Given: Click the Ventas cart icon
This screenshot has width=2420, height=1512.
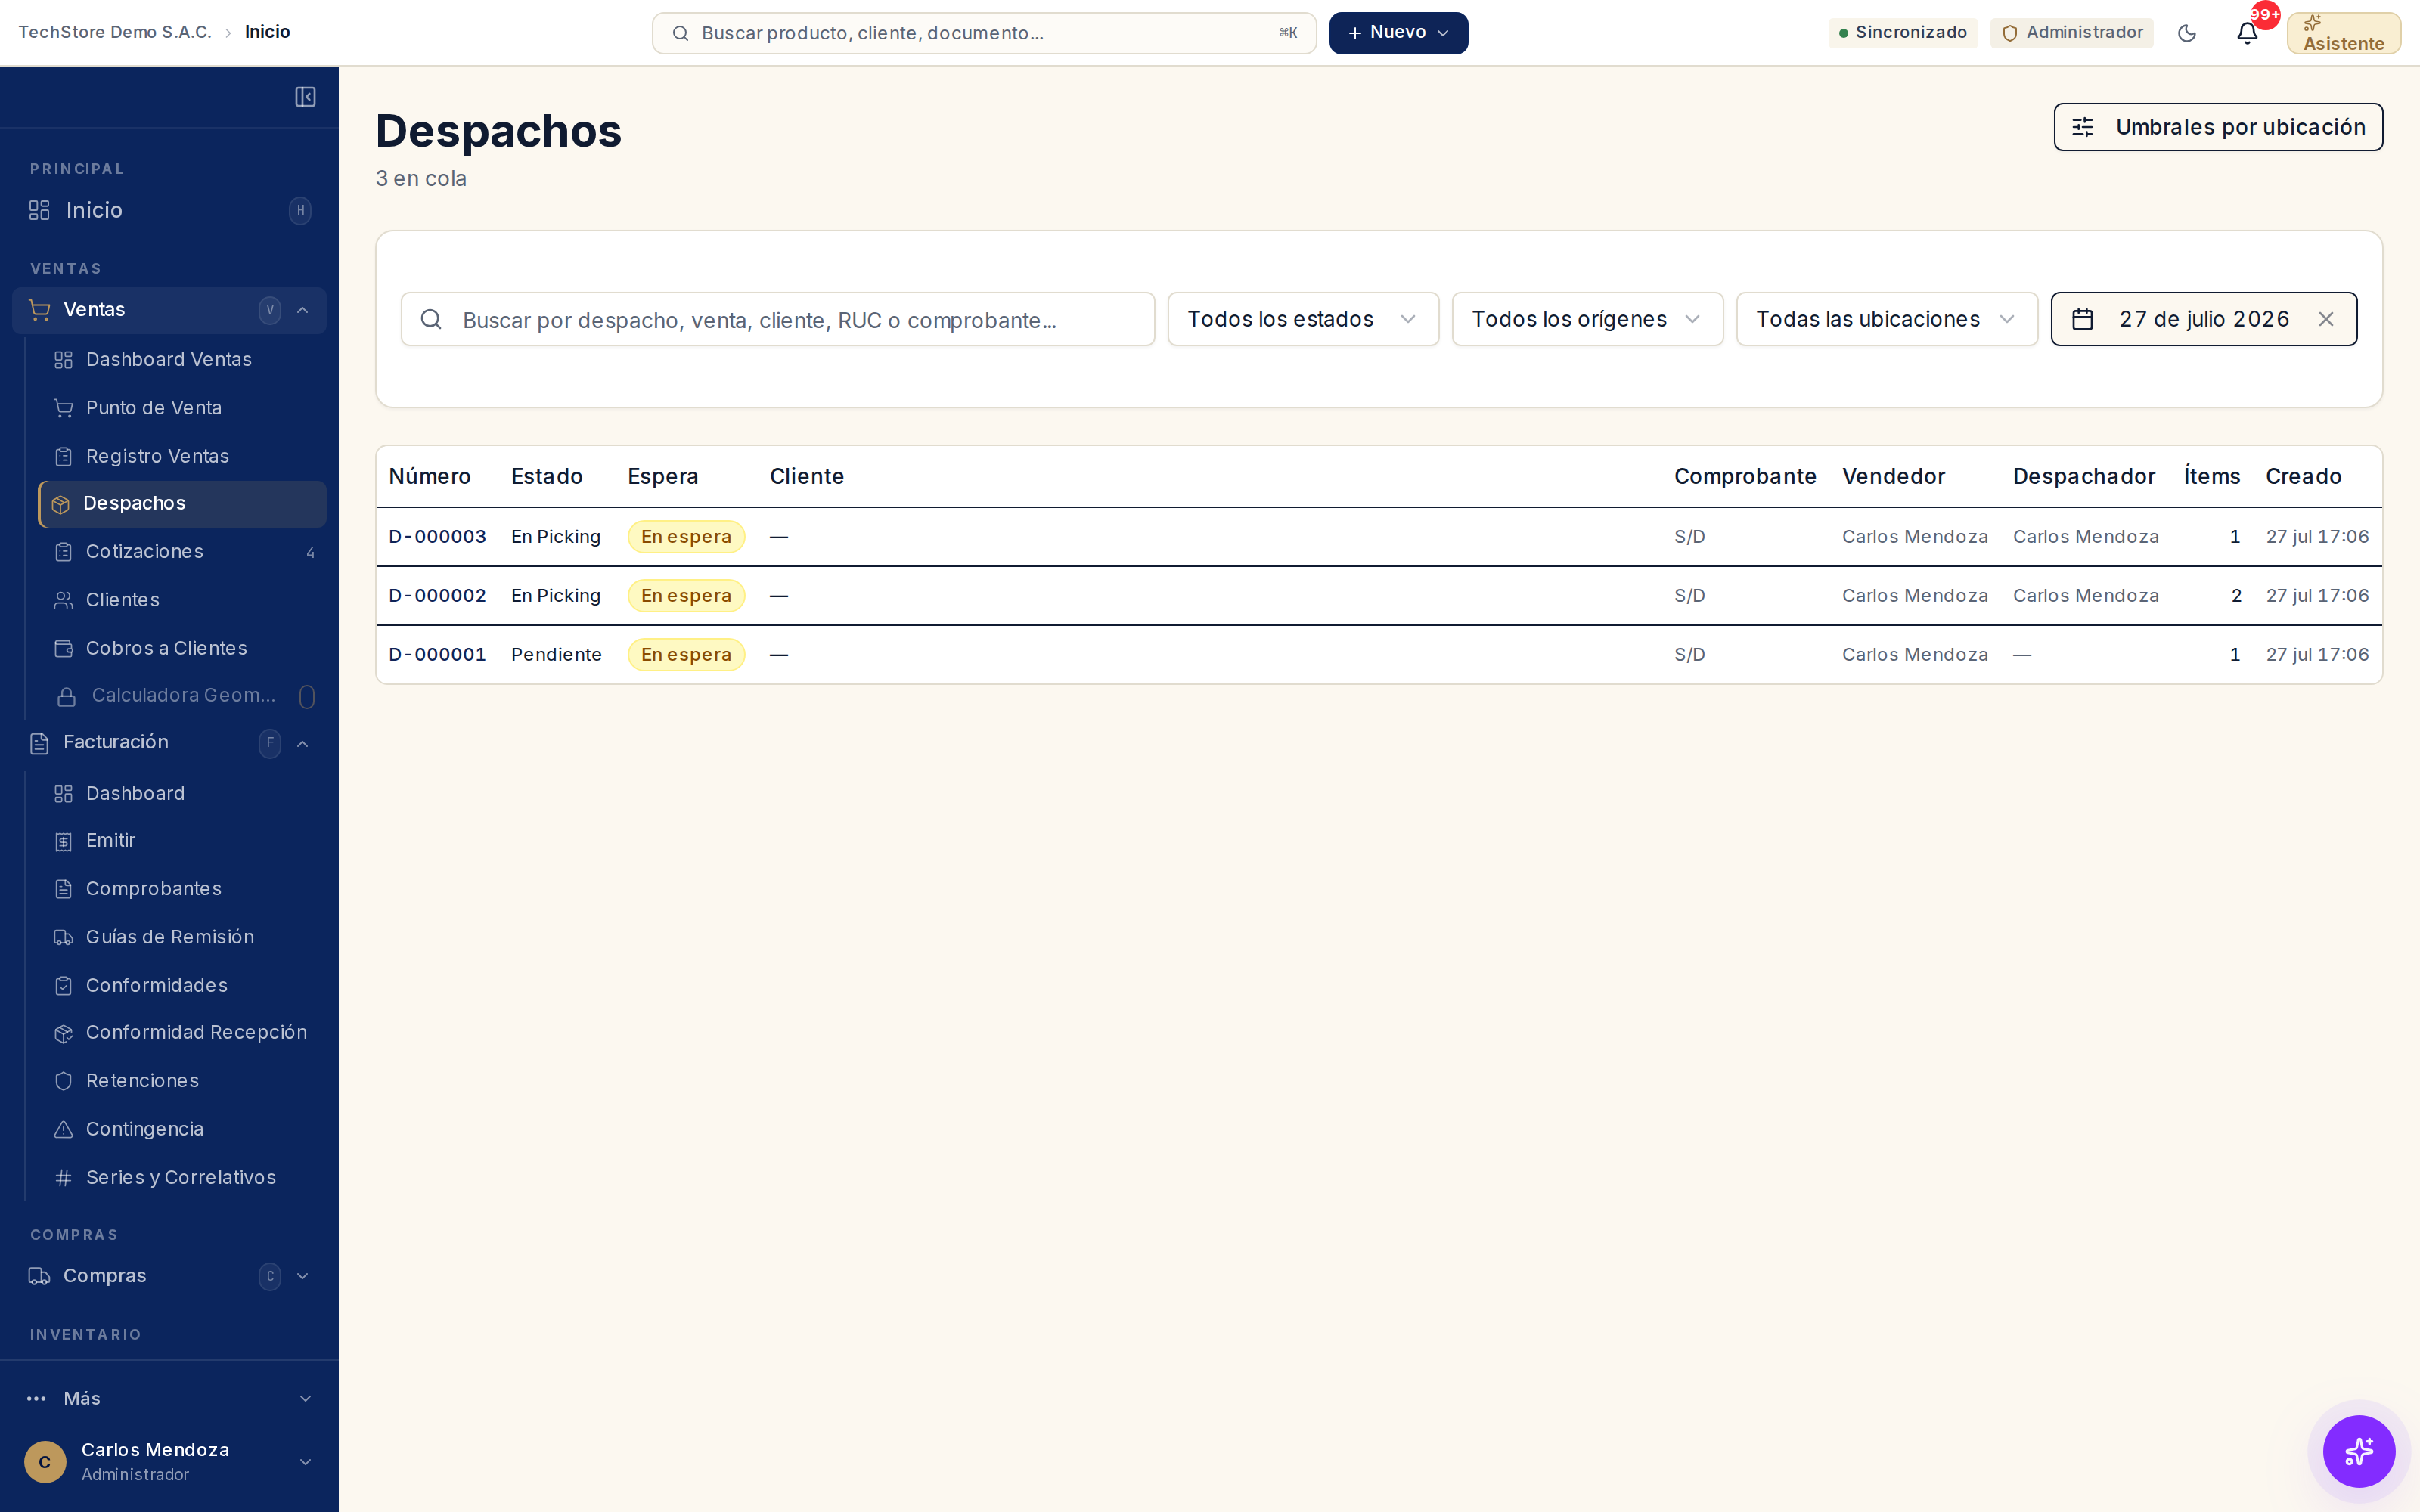Looking at the screenshot, I should 39,310.
